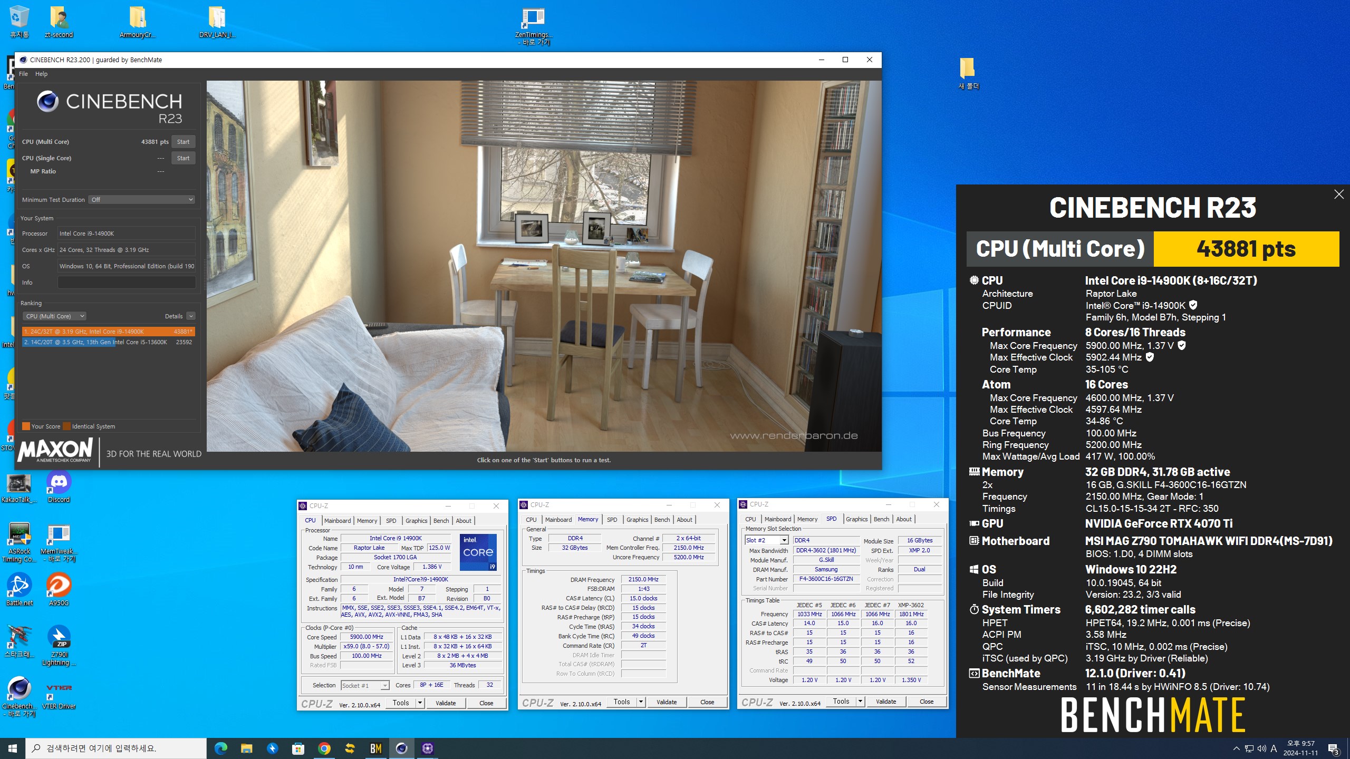Switch to Cinebench taskbar icon
The height and width of the screenshot is (759, 1350).
coord(401,748)
